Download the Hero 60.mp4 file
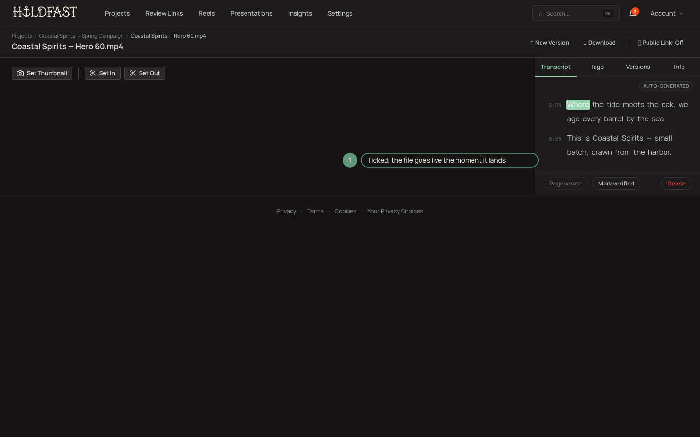The image size is (700, 437). (x=599, y=43)
